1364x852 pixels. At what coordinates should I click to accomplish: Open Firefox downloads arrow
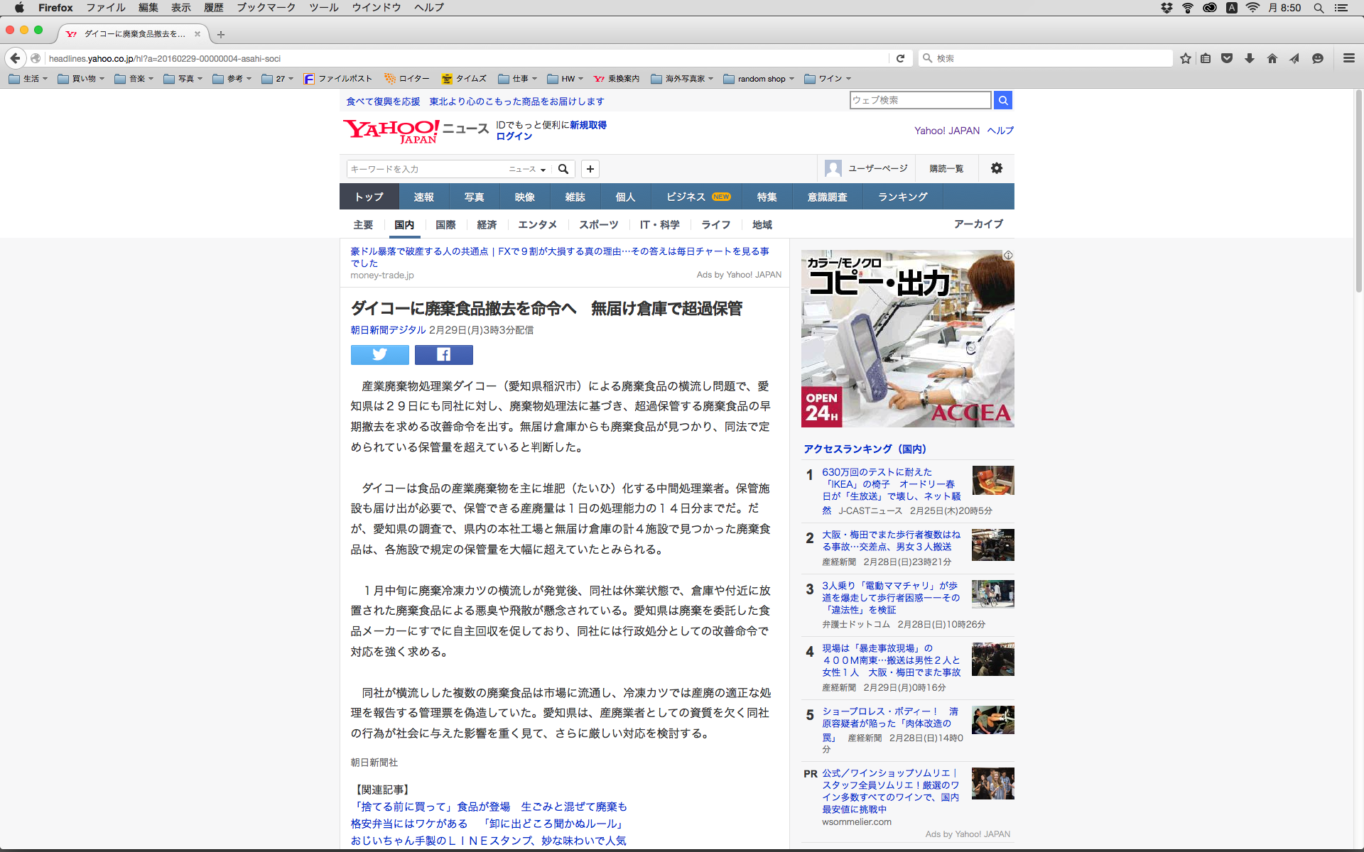pyautogui.click(x=1249, y=58)
